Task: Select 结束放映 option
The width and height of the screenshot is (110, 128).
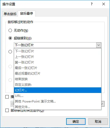Action: (58, 79)
